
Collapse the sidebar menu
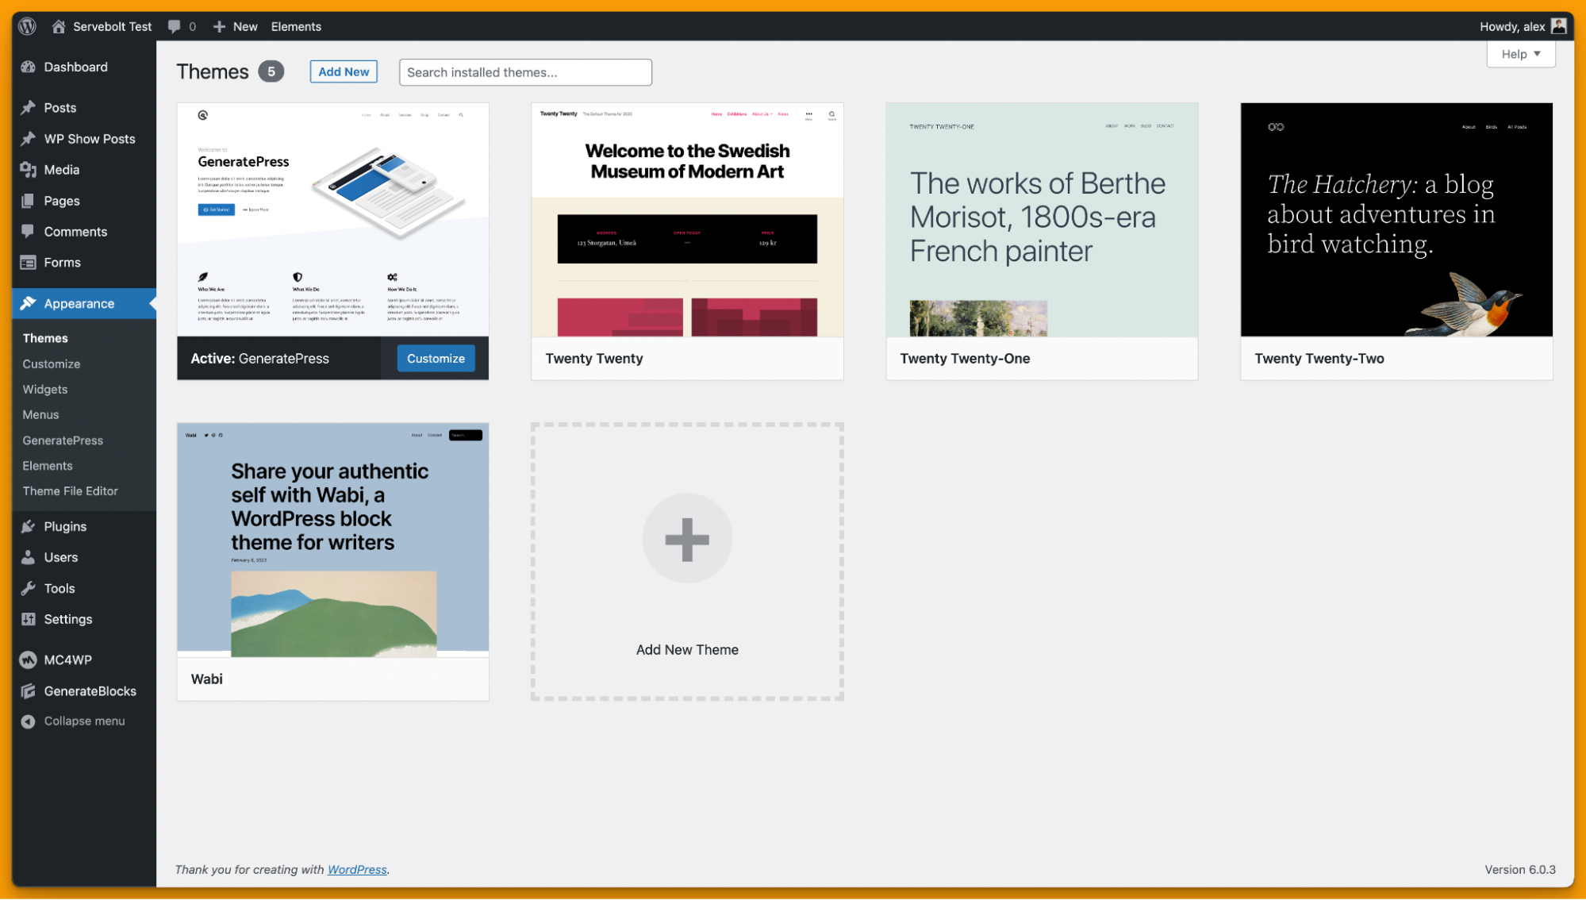(84, 720)
